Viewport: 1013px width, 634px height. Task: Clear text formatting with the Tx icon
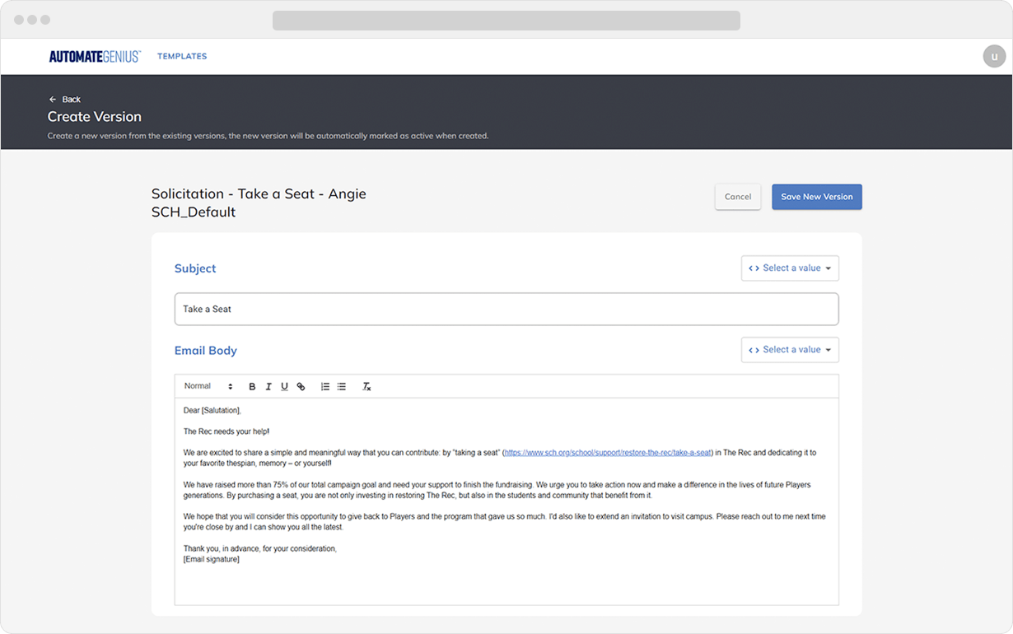(366, 387)
